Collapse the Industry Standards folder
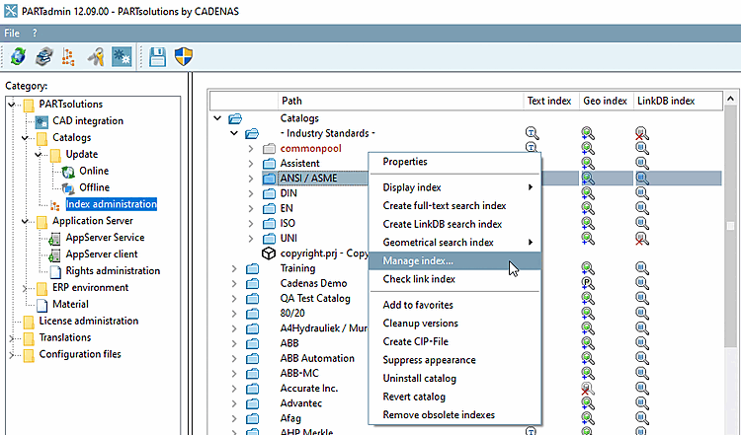This screenshot has height=435, width=741. 234,133
